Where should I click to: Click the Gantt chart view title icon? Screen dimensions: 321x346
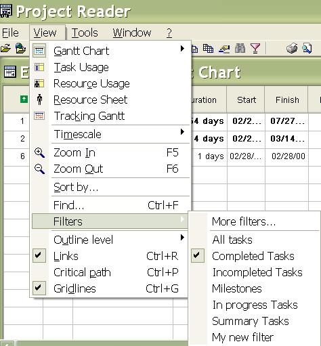tap(10, 72)
